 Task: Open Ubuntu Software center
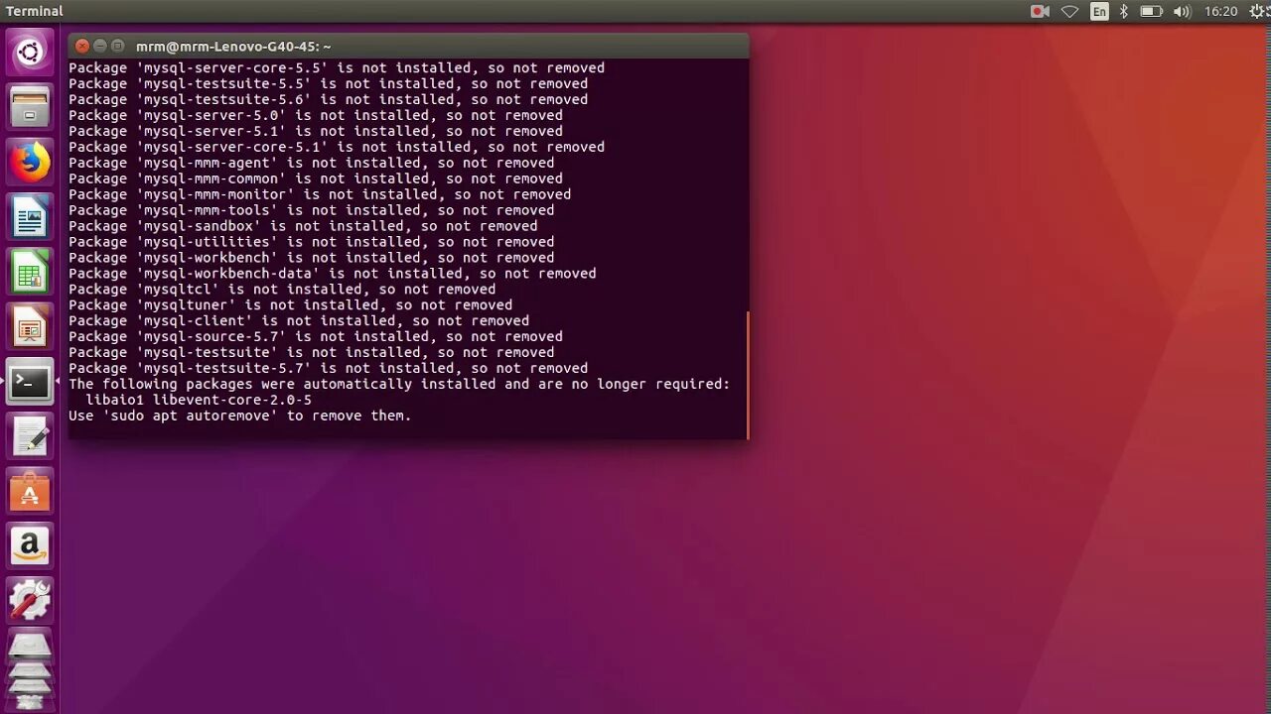pyautogui.click(x=30, y=492)
